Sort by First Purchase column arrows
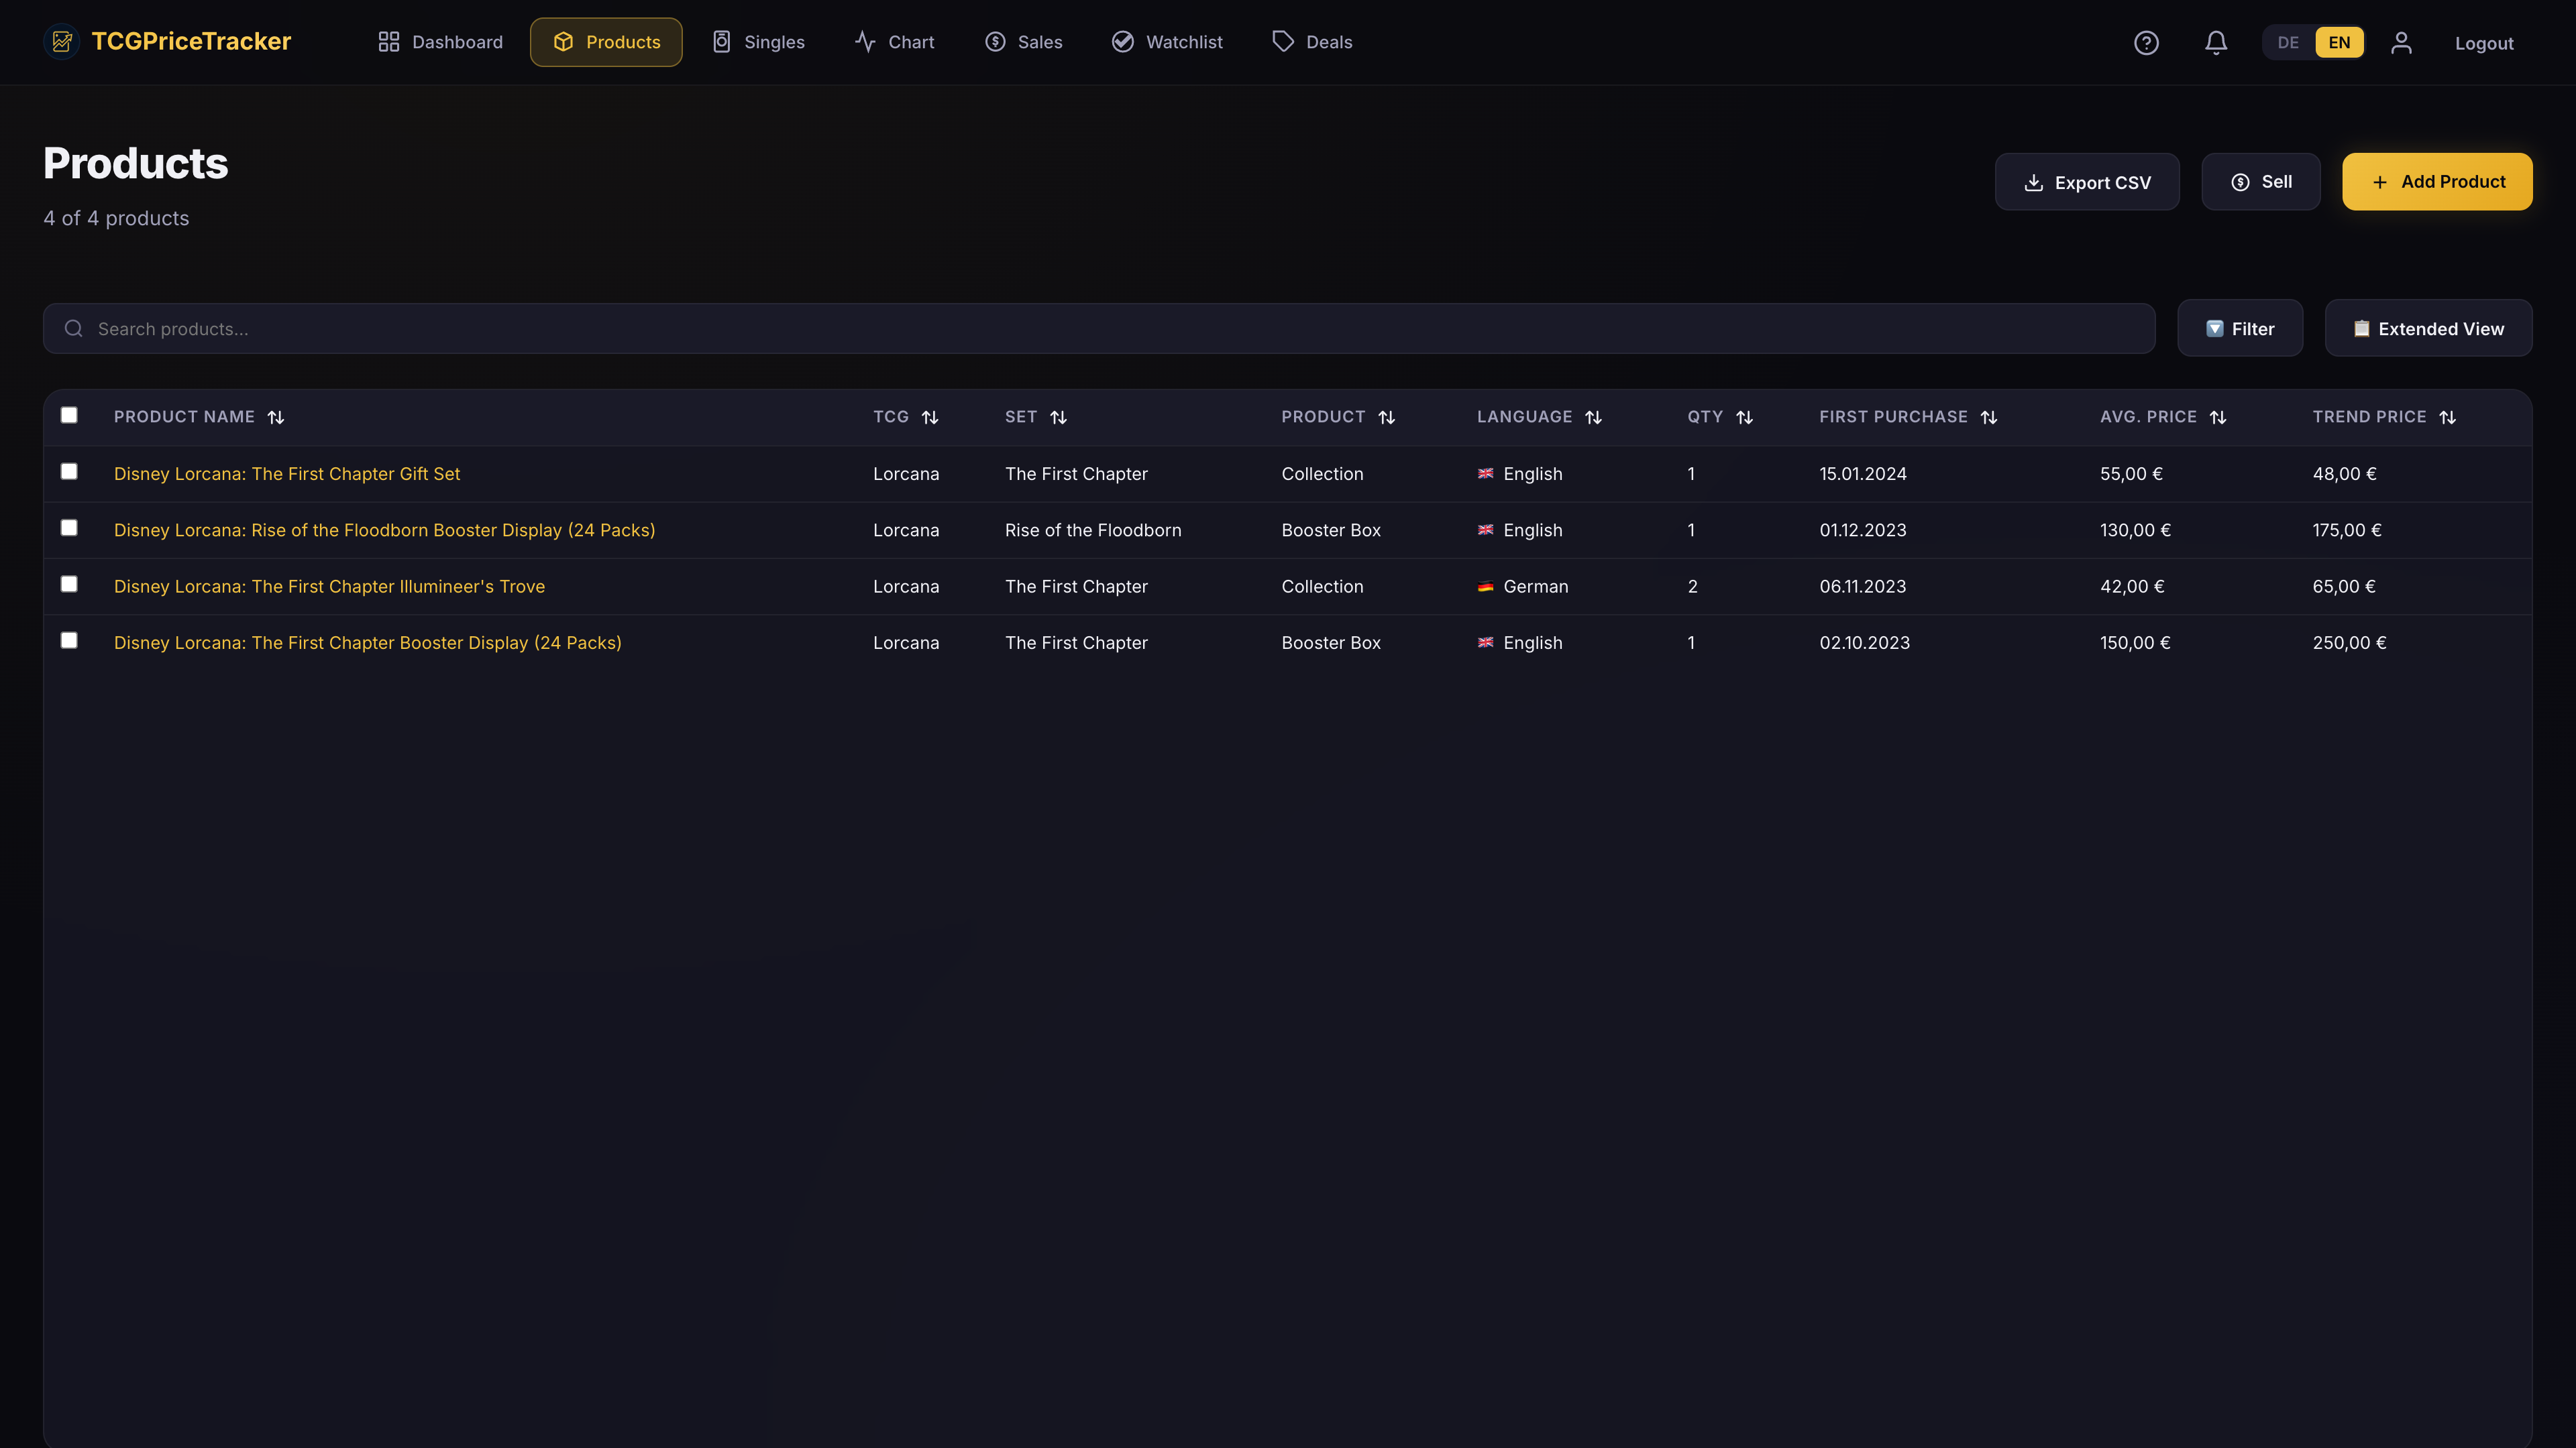2576x1448 pixels. point(1988,418)
